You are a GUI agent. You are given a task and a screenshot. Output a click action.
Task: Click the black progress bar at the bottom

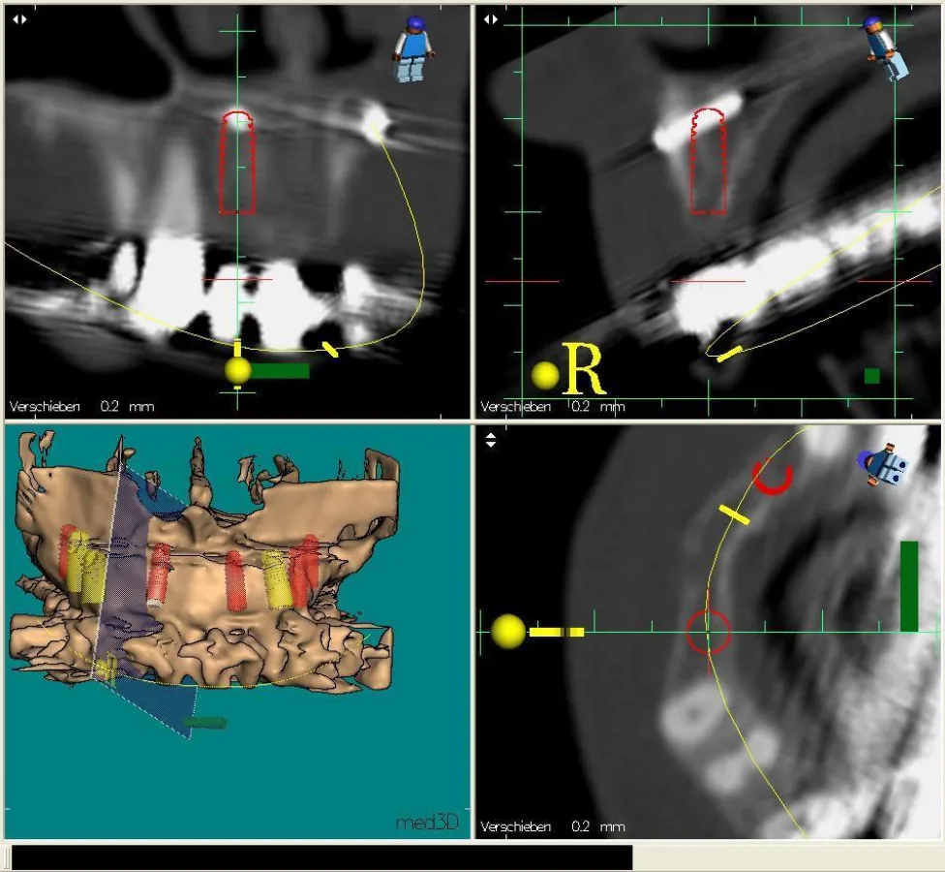point(321,857)
